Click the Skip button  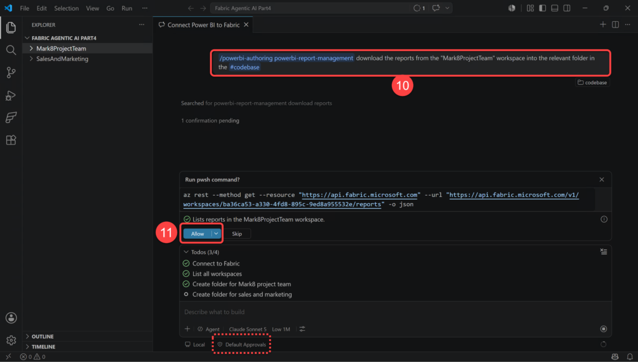point(237,234)
